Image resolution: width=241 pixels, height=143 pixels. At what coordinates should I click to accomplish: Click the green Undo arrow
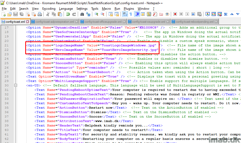(68, 14)
